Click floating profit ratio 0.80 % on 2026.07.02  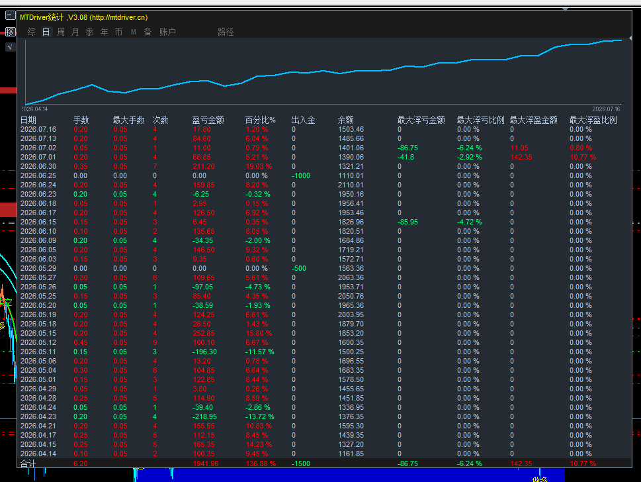(x=581, y=148)
